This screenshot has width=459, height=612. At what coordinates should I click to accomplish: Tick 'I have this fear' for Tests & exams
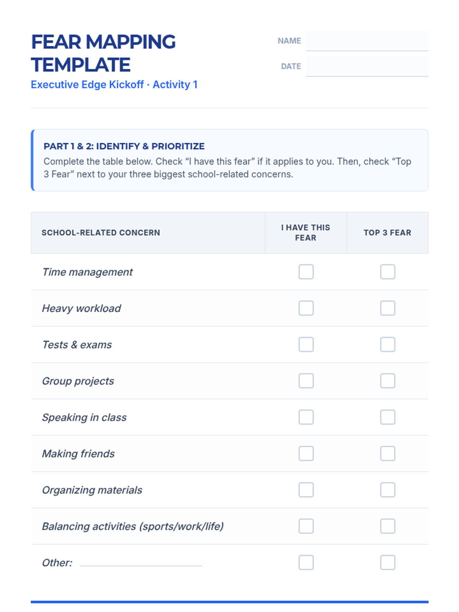click(x=306, y=345)
